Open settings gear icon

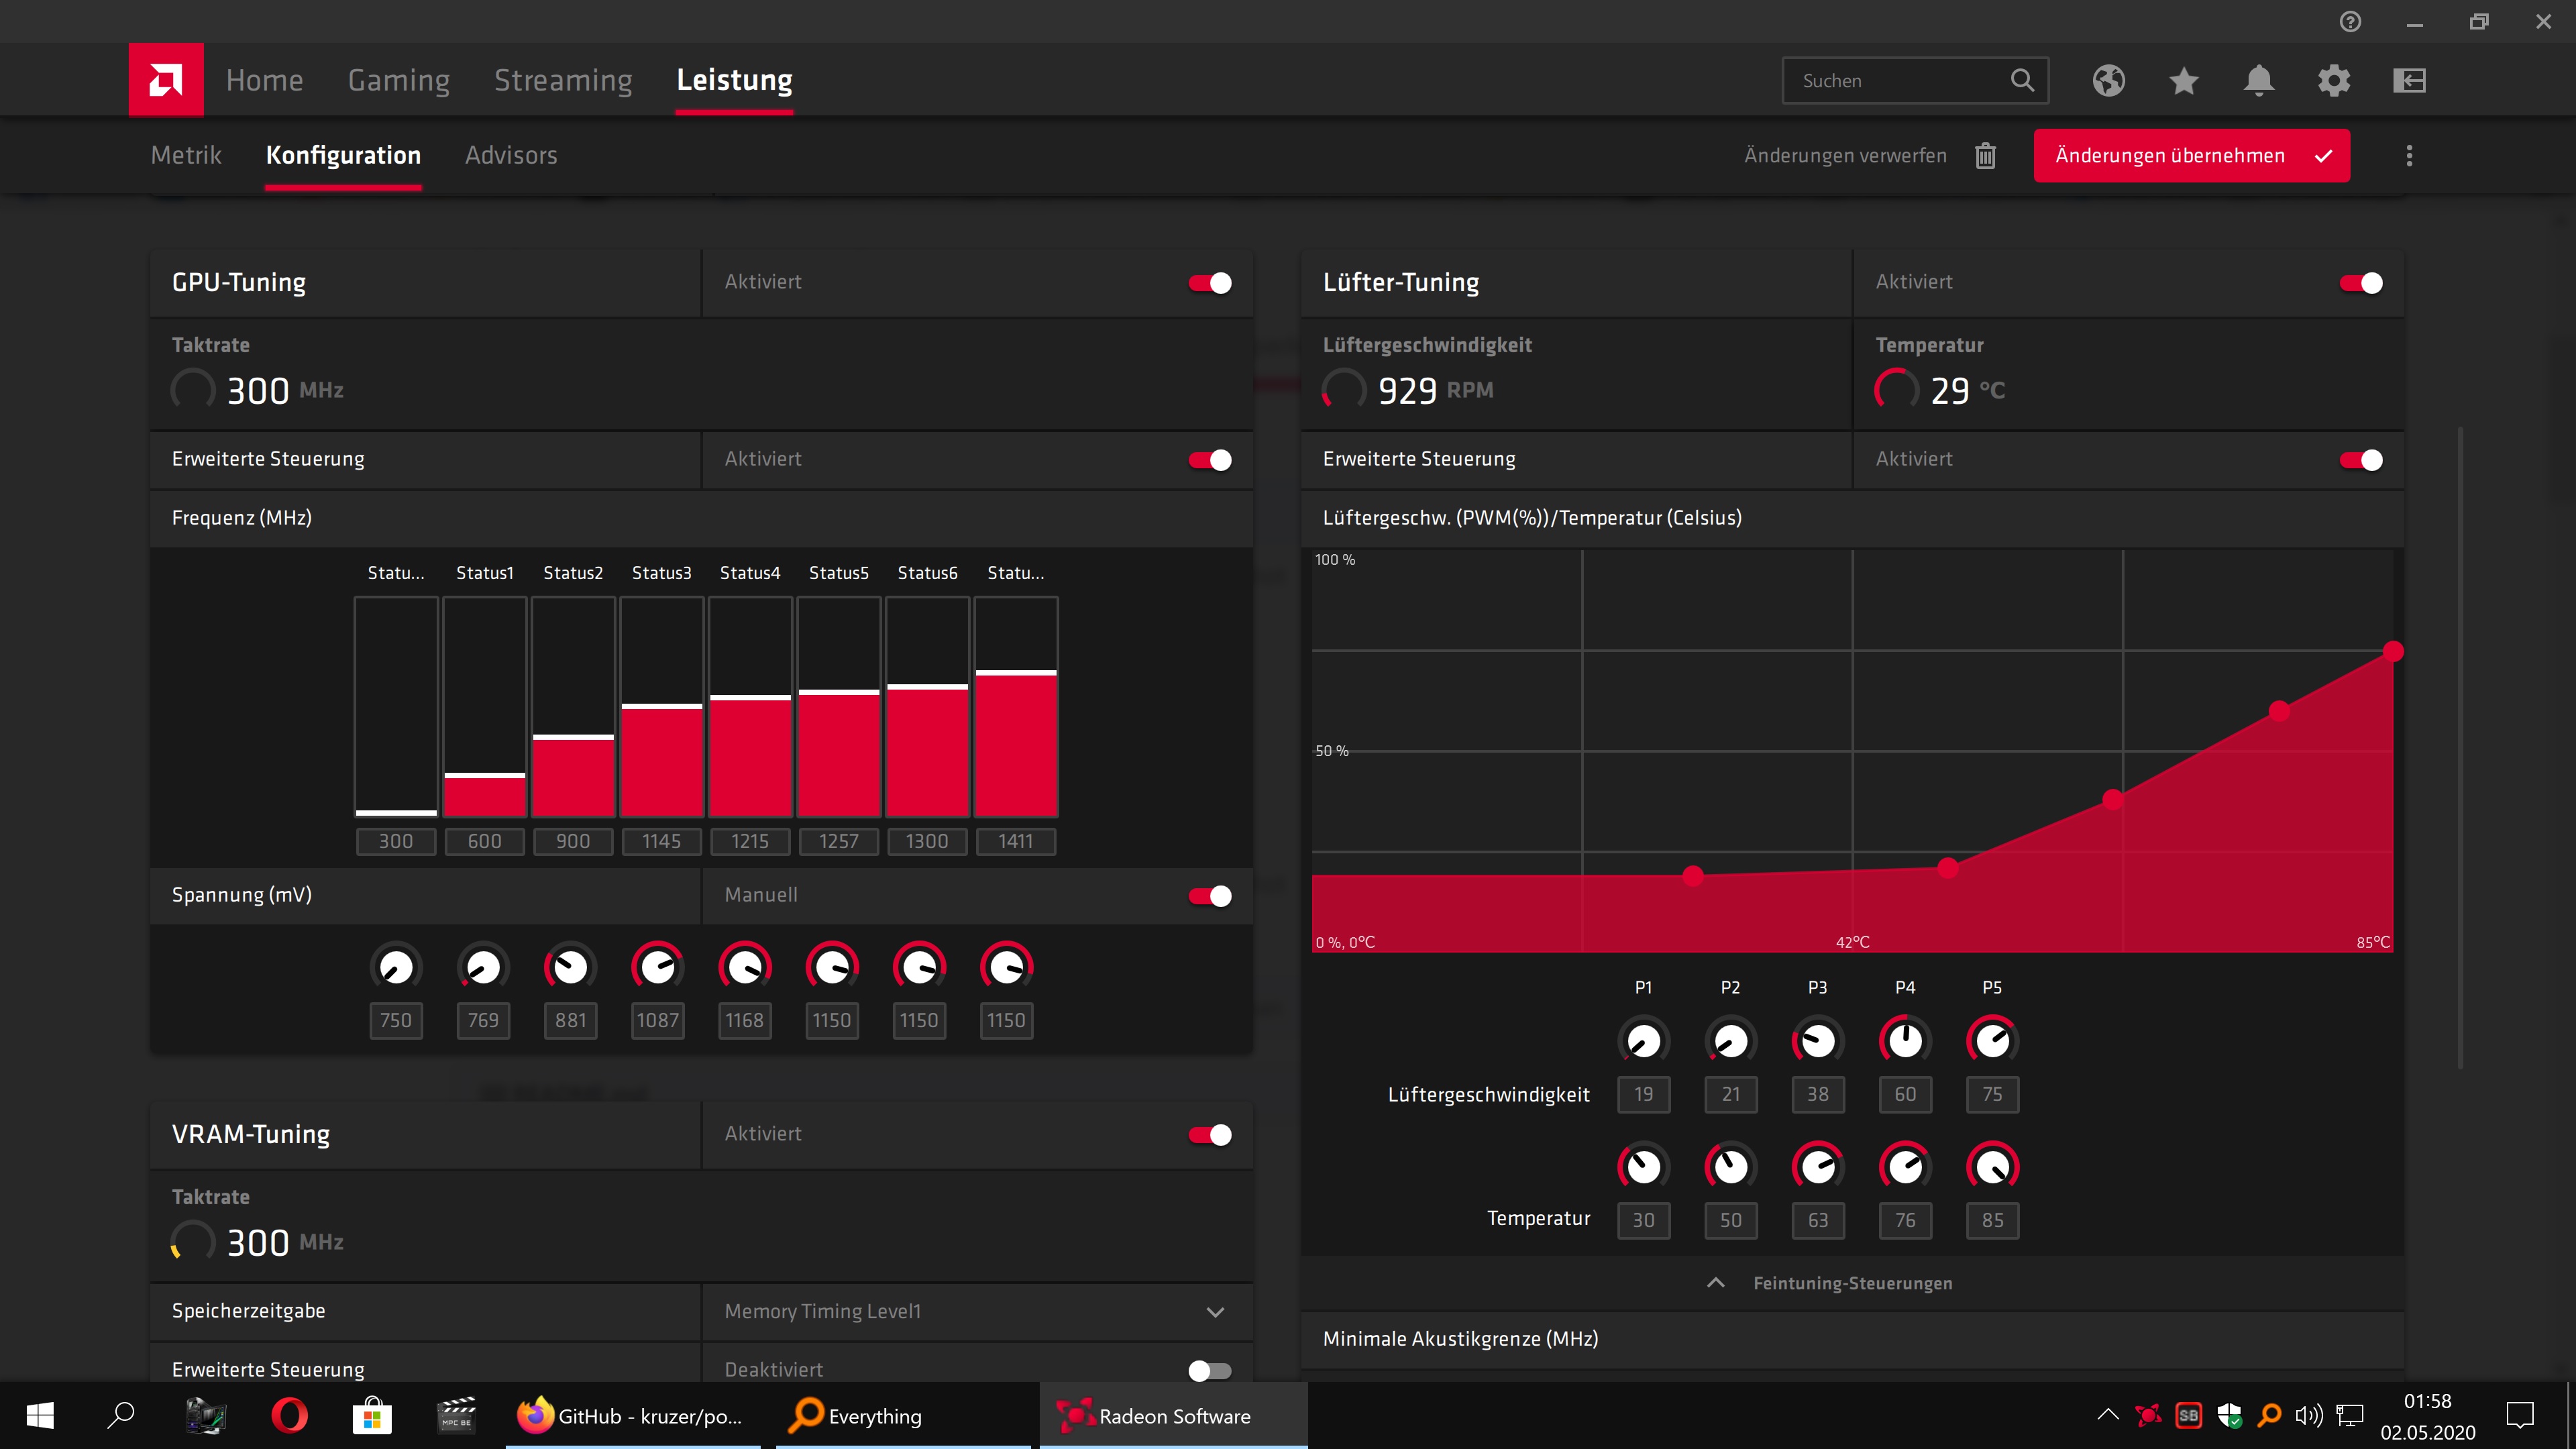(x=2333, y=80)
